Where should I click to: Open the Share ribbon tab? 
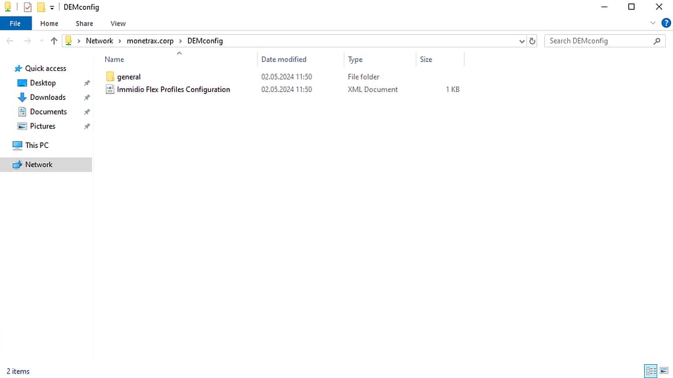(84, 24)
